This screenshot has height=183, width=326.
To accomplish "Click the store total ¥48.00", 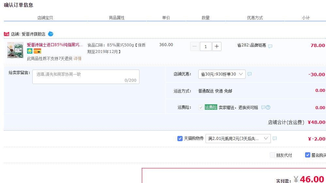I will [x=317, y=122].
